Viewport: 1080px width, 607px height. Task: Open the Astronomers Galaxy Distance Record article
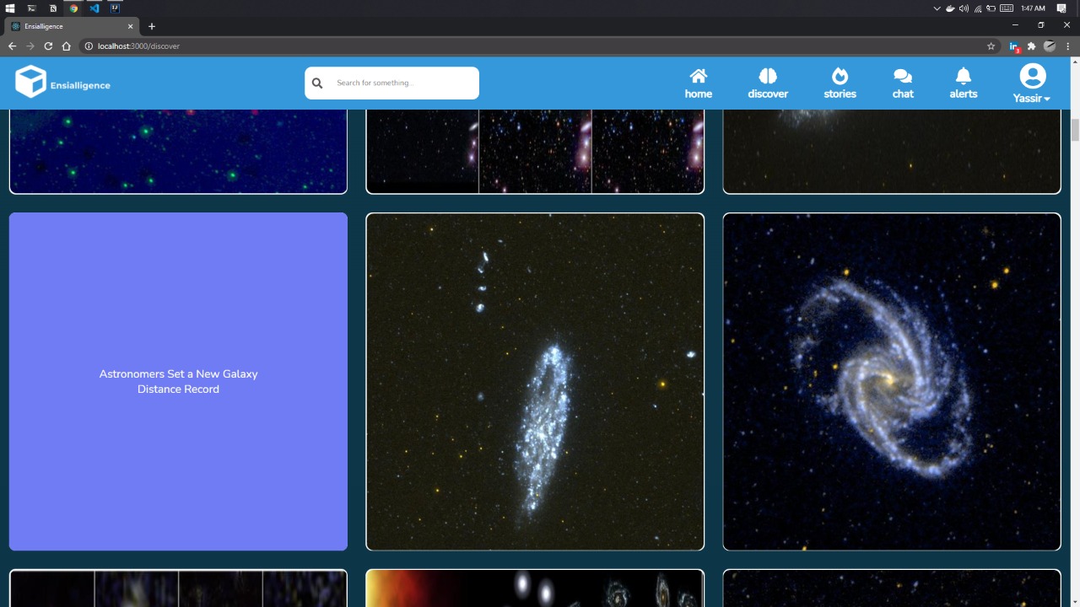pos(178,381)
